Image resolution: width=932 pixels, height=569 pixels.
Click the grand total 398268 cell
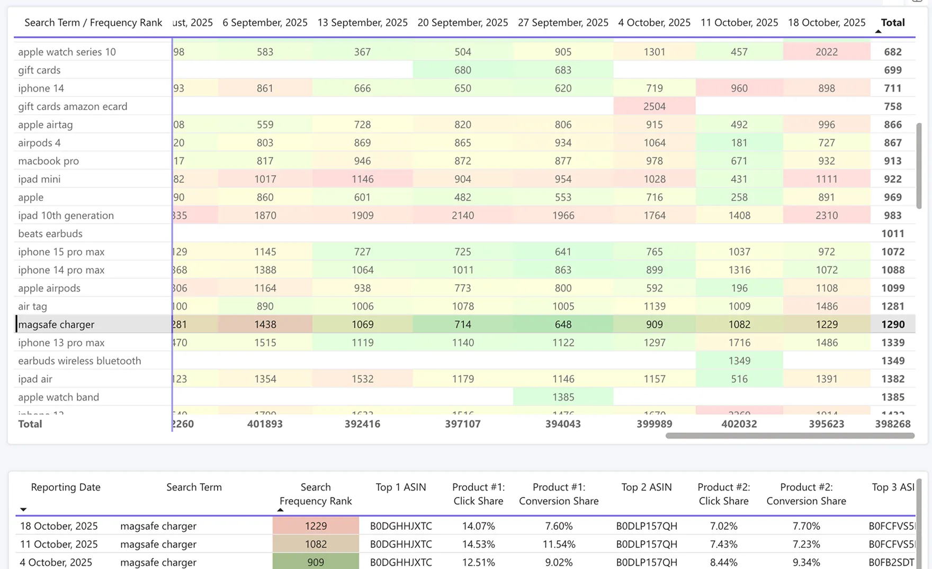pyautogui.click(x=892, y=424)
